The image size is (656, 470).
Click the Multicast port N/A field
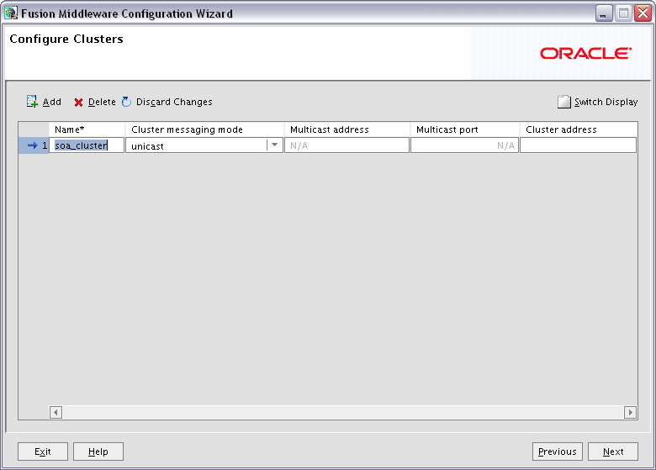coord(464,145)
